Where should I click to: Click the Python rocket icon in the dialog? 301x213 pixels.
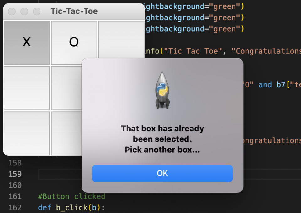coord(162,91)
